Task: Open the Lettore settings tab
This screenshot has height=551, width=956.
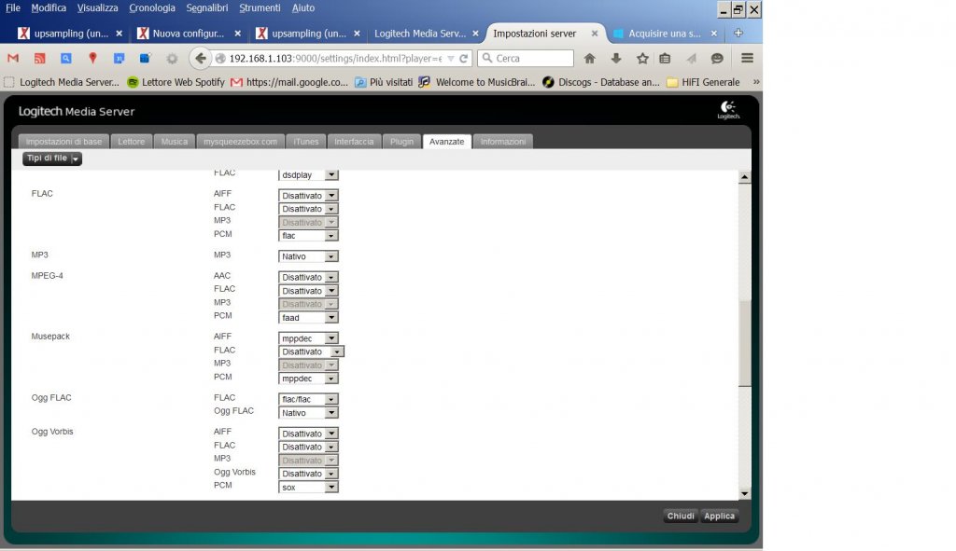Action: pyautogui.click(x=131, y=142)
